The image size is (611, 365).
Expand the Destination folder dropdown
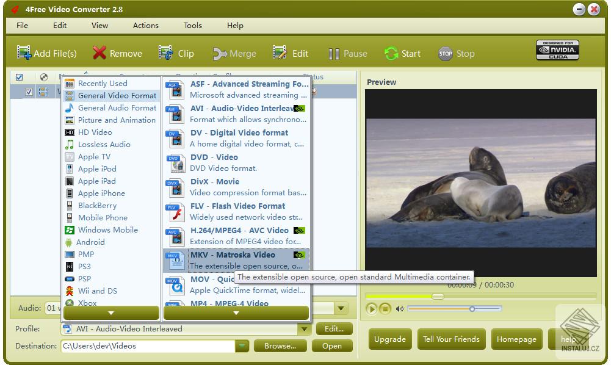242,345
